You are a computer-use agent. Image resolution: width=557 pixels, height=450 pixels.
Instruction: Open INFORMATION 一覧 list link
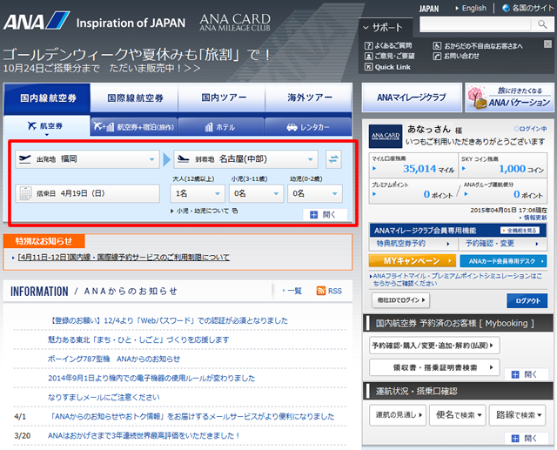click(292, 291)
